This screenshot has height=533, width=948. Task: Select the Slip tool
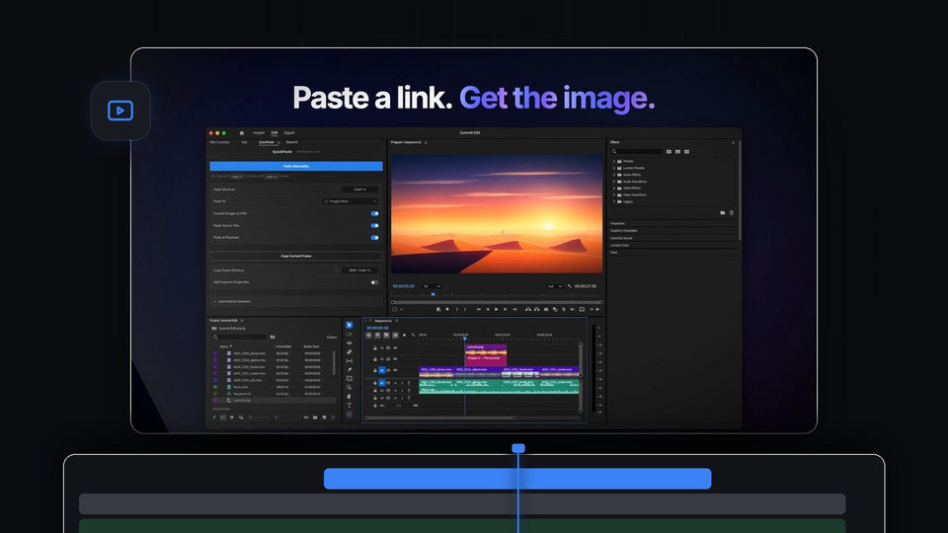tap(349, 361)
